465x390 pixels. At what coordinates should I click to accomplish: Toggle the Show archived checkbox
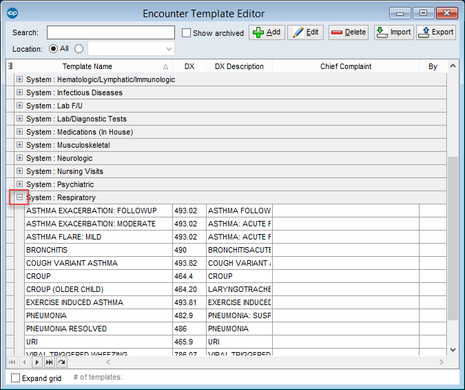[x=186, y=32]
